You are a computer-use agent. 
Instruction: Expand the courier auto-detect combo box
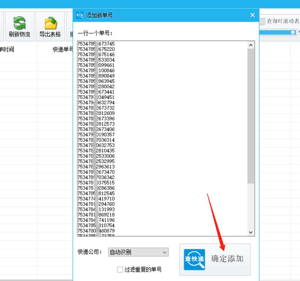139,252
